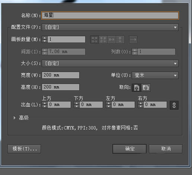The width and height of the screenshot is (192, 175).
Task: Increase the 左方 left bleed stepper
Action: pyautogui.click(x=109, y=103)
